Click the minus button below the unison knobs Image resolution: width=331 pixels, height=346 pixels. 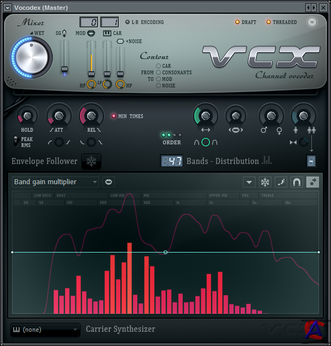click(311, 161)
